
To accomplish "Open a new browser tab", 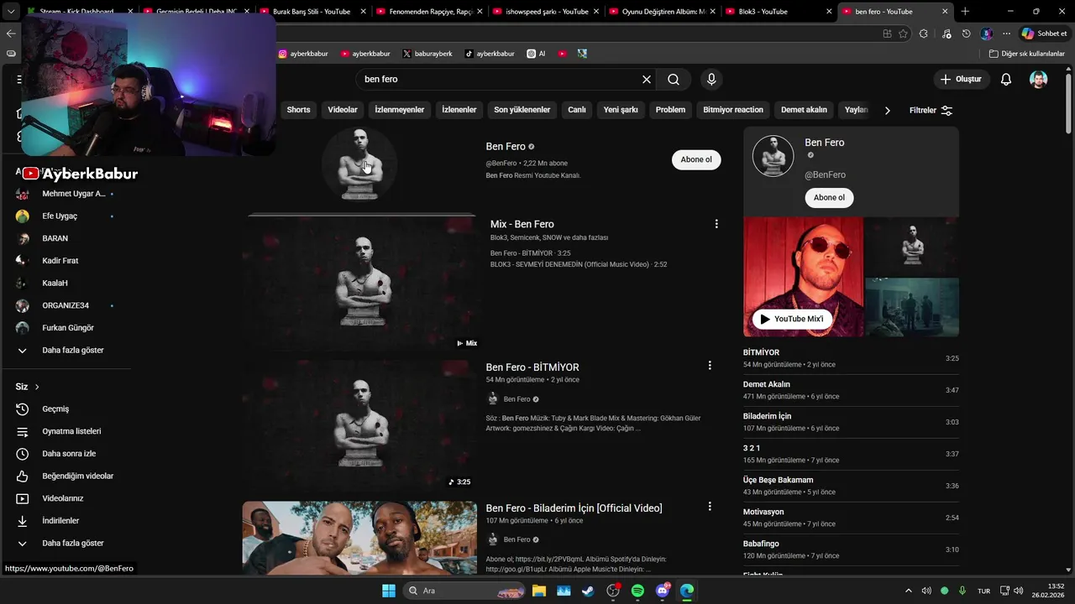I will [965, 12].
